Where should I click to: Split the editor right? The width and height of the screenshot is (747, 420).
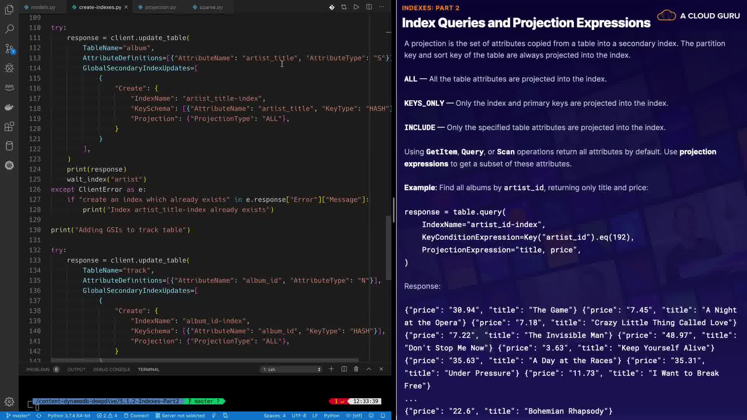[369, 7]
